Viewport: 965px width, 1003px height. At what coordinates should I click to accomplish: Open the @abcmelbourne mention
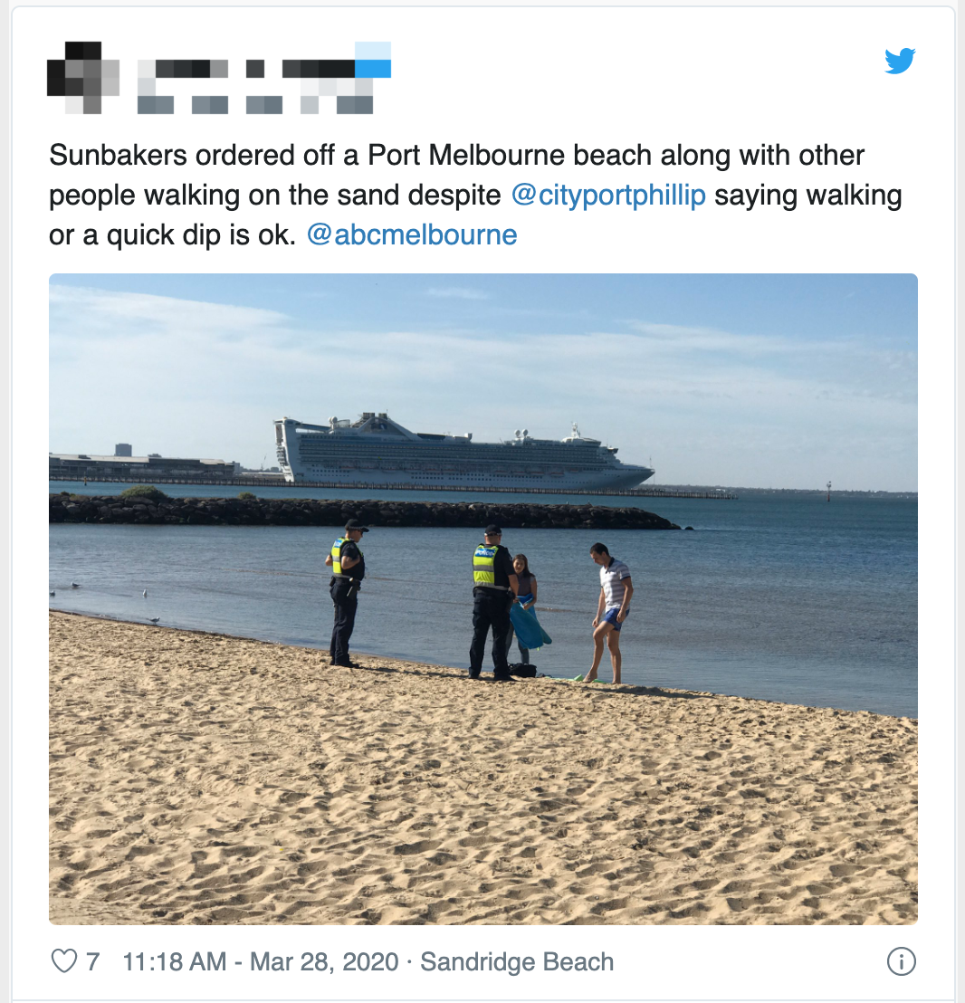coord(412,234)
